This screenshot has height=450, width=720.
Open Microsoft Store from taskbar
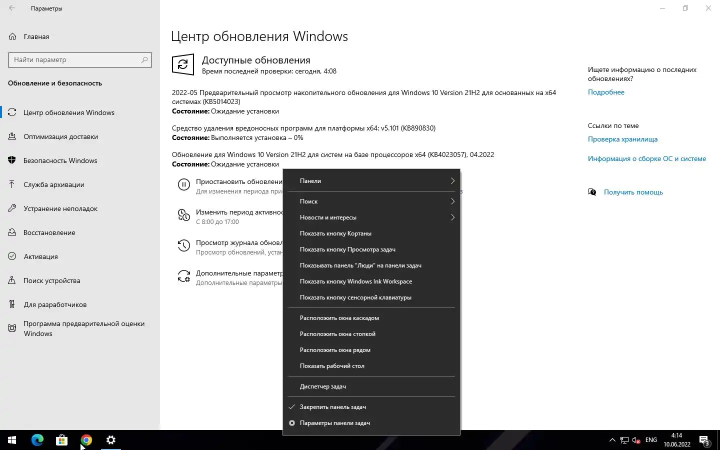tap(61, 440)
